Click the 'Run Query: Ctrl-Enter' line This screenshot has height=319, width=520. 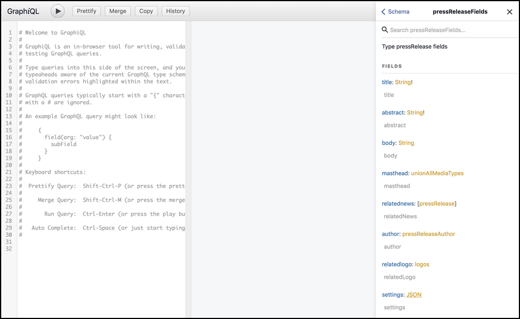pos(102,214)
